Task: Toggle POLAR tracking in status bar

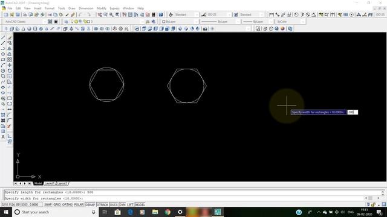Action: point(79,204)
